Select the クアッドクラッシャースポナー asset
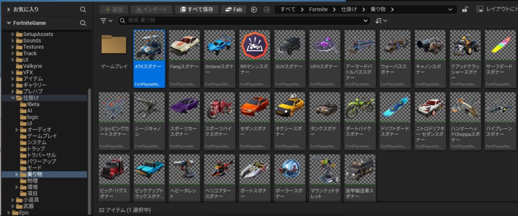 click(x=465, y=59)
